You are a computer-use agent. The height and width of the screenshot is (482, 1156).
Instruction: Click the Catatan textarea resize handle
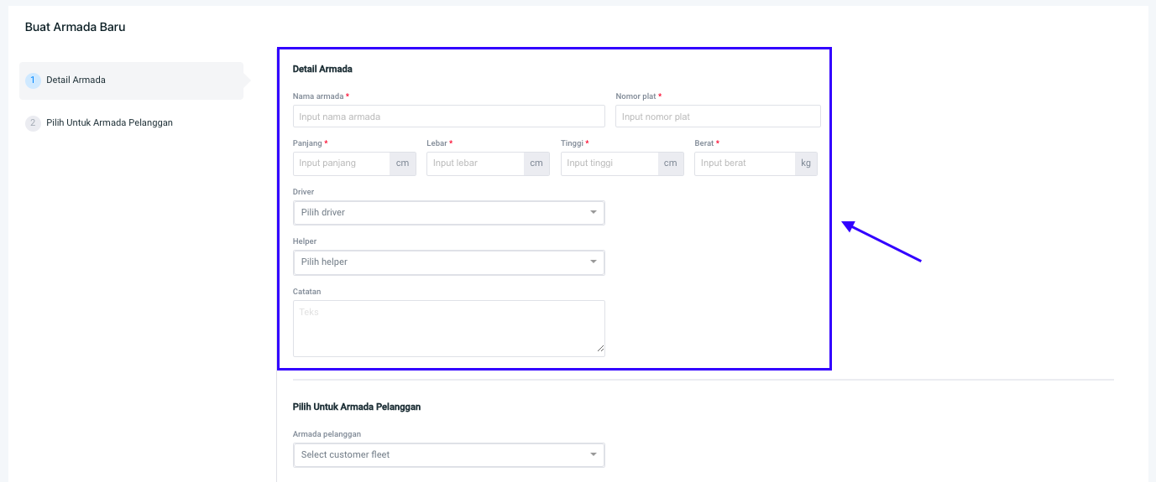click(600, 348)
